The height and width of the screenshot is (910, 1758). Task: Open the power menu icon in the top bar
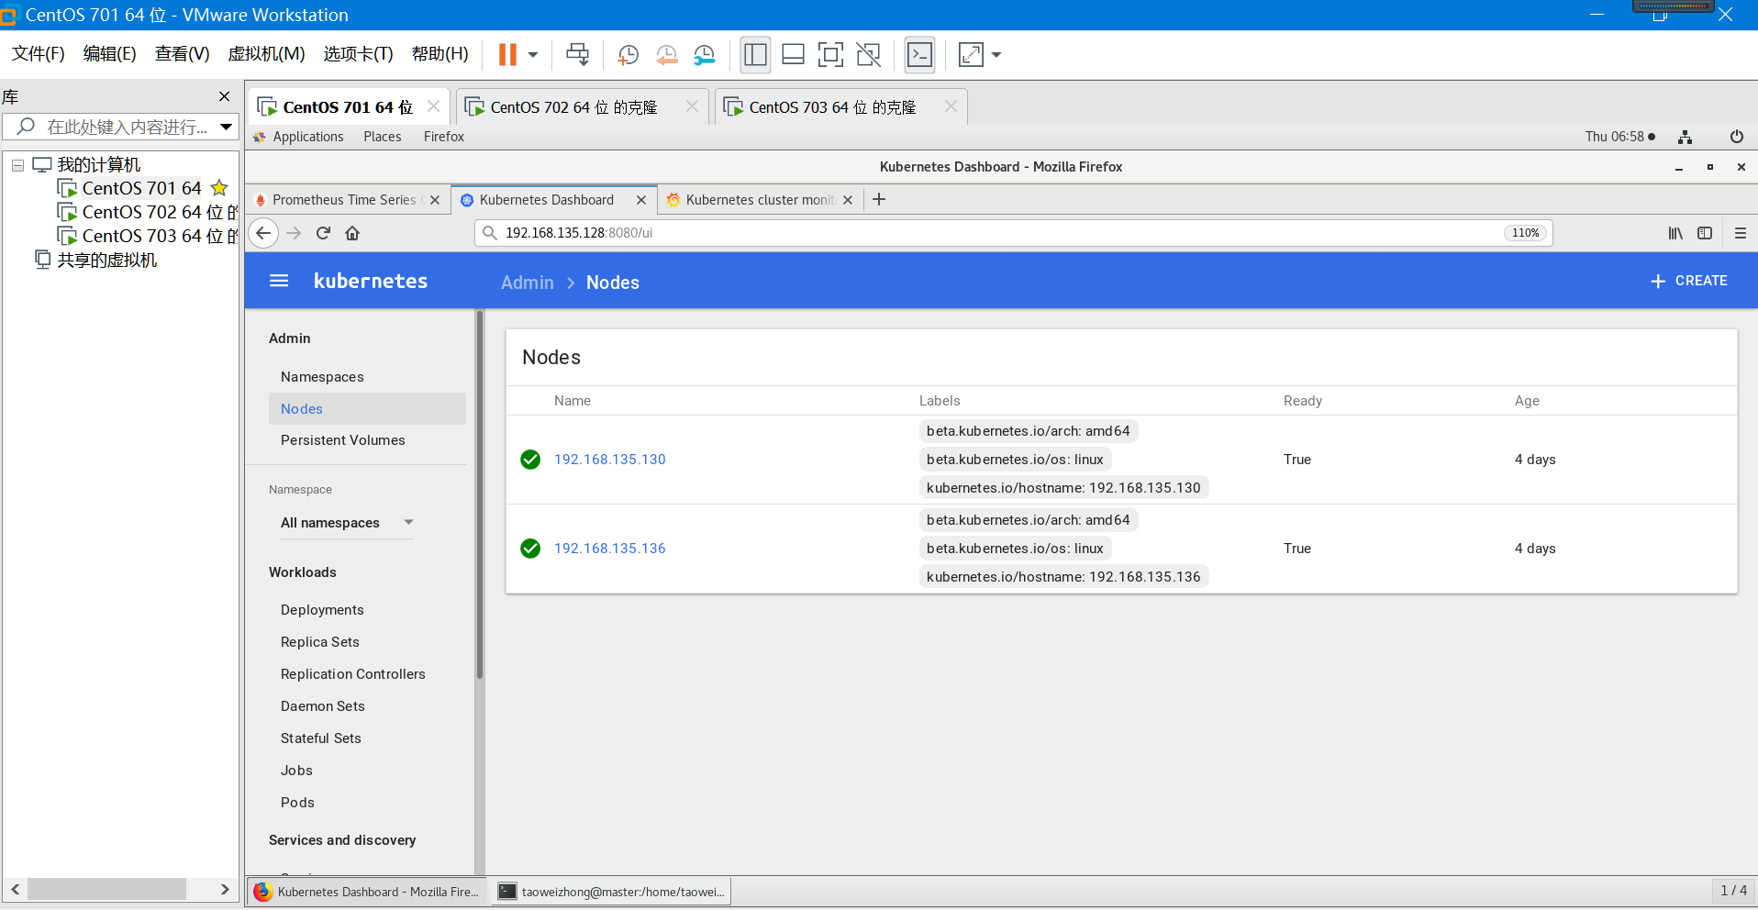tap(1736, 137)
